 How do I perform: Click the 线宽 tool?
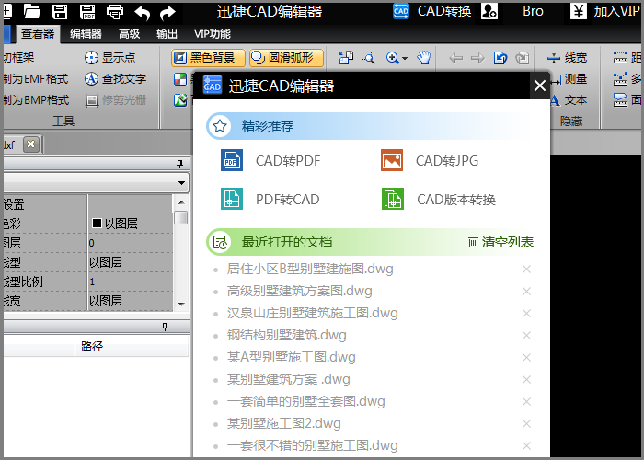(568, 58)
